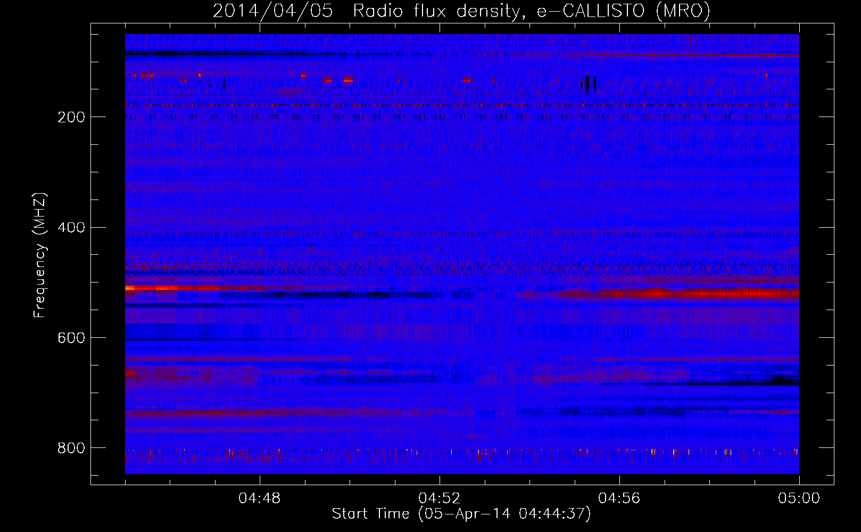Click the '04:48' time tick label
The height and width of the screenshot is (532, 861).
260,498
